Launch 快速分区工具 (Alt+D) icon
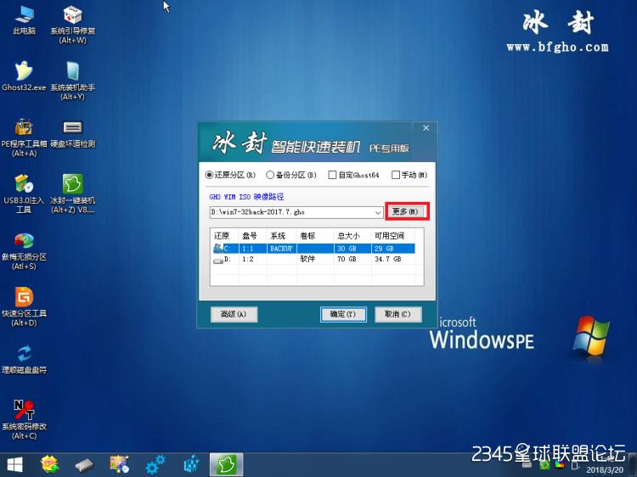Viewport: 637px width, 477px height. (24, 307)
